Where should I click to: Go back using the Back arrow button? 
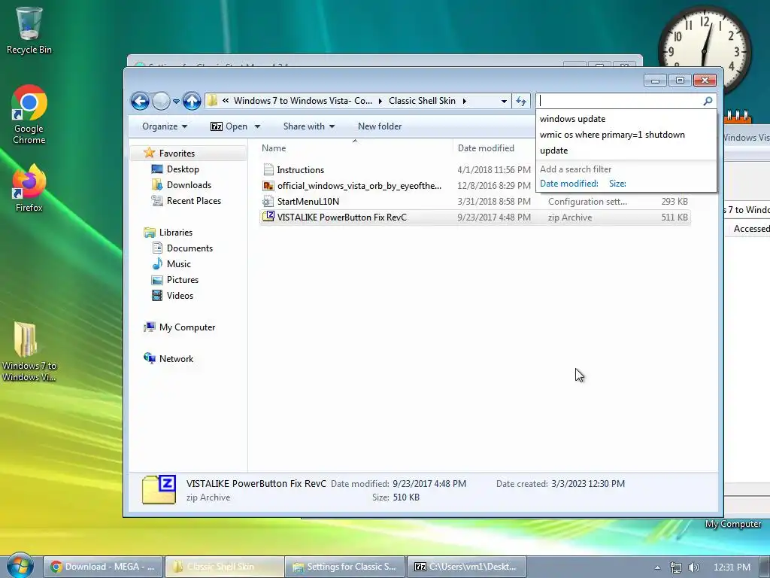[140, 102]
